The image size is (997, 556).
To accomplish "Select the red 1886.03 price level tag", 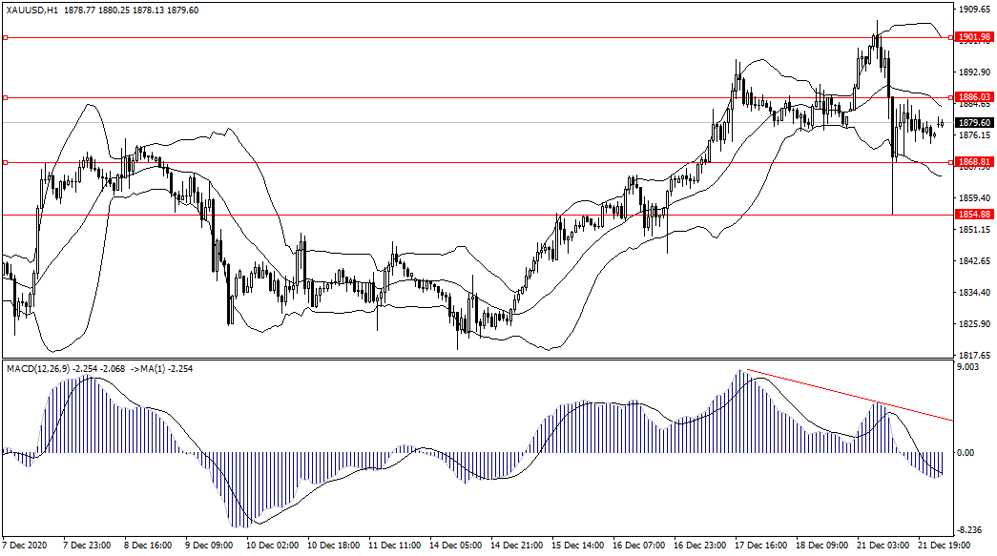I will (973, 97).
